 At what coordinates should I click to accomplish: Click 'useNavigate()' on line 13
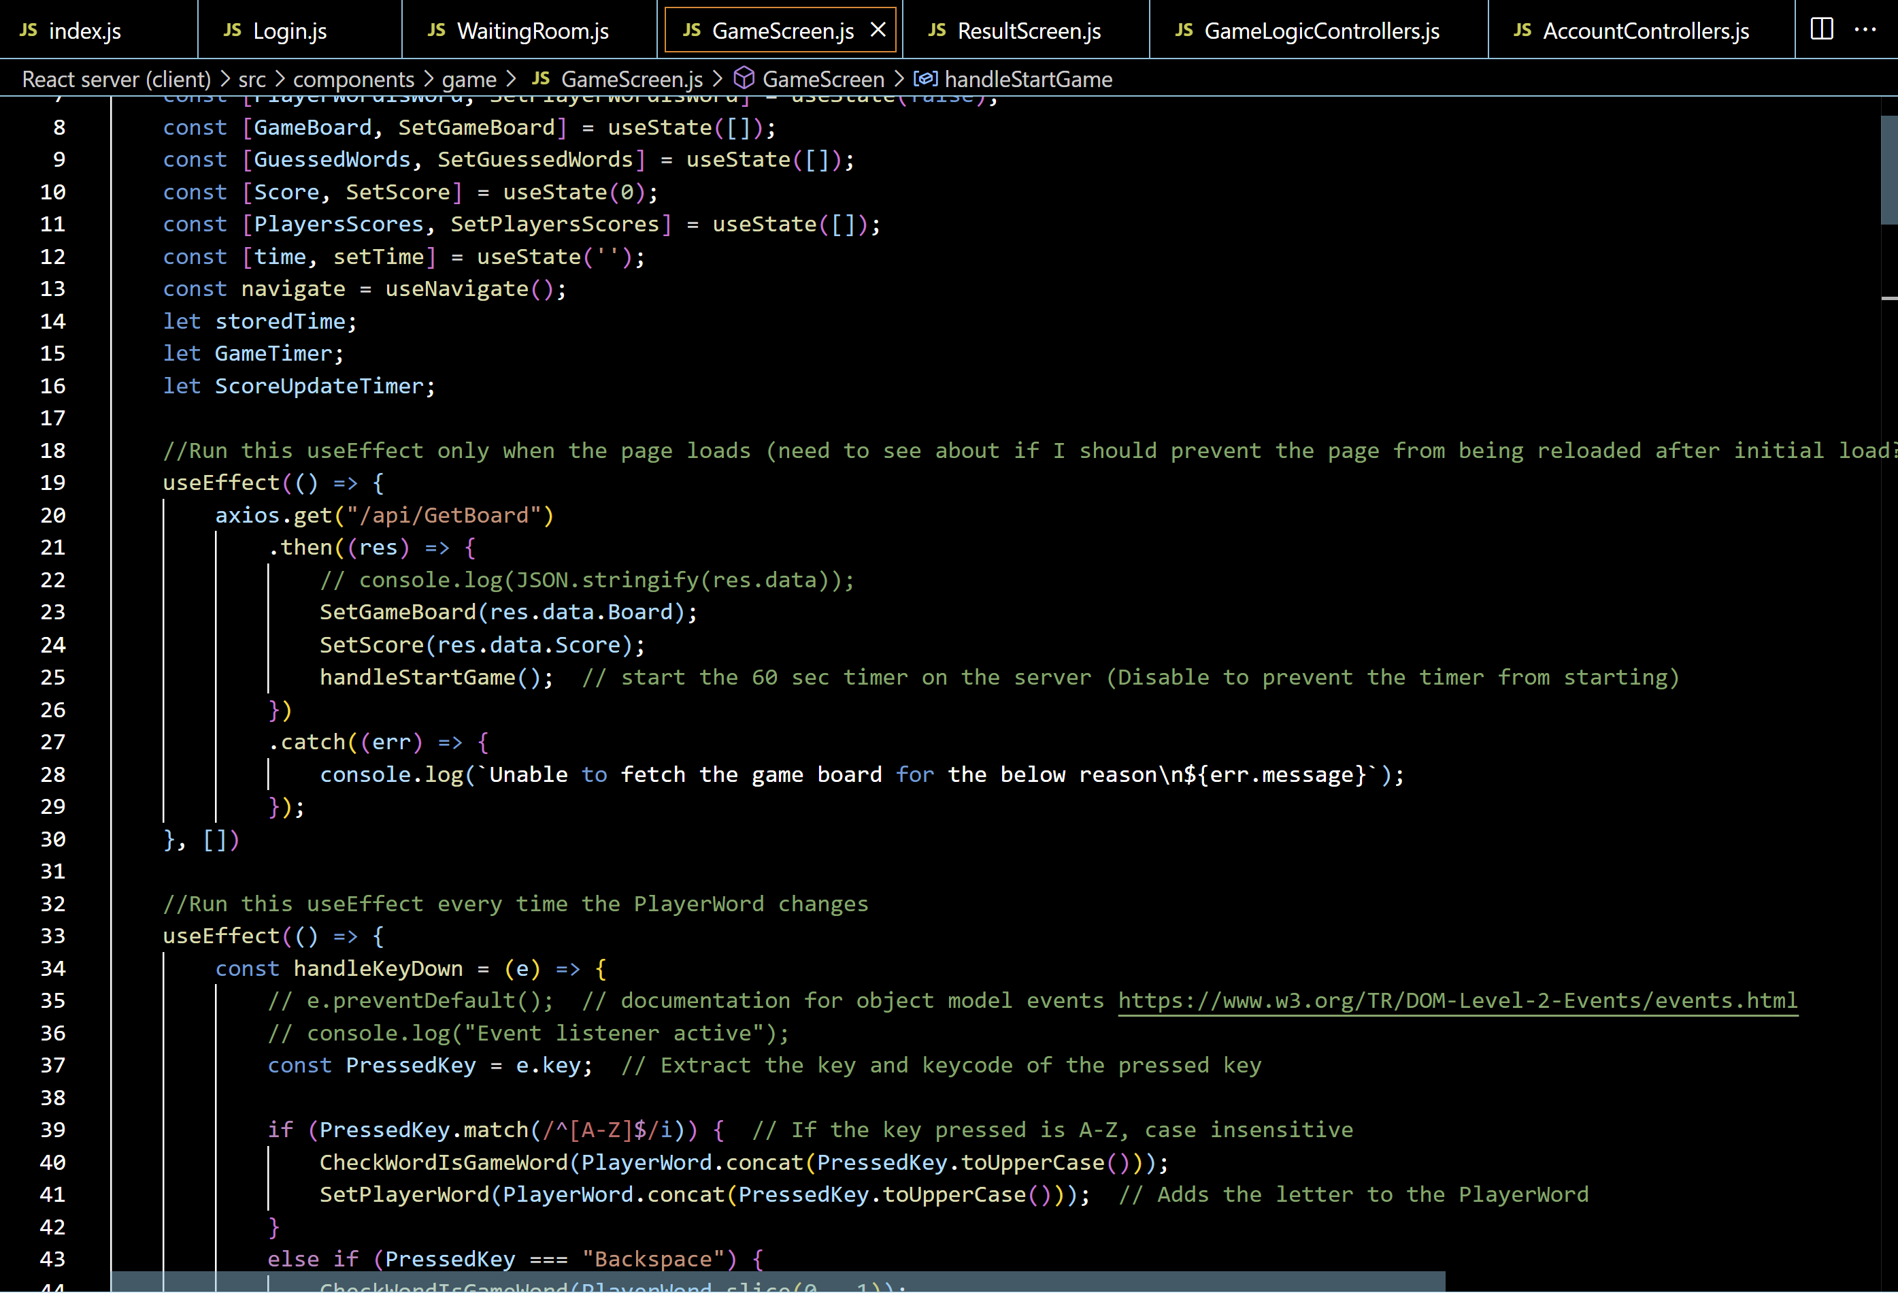point(469,289)
